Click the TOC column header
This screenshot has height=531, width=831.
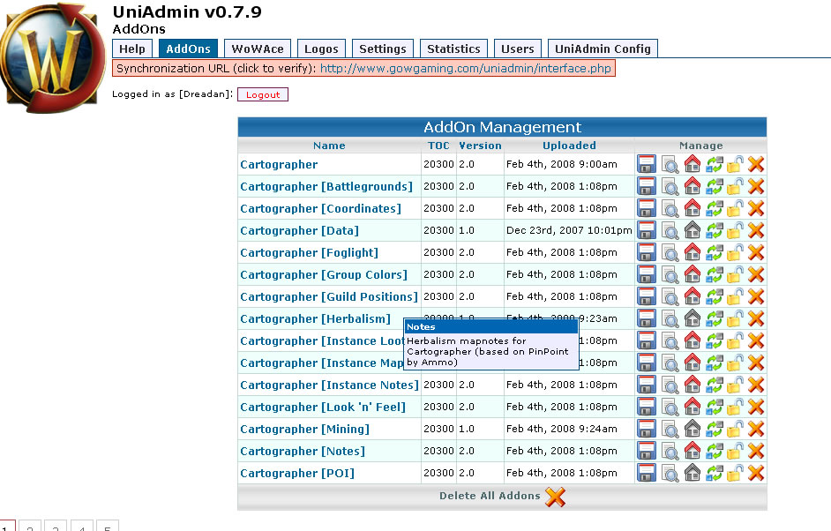438,146
